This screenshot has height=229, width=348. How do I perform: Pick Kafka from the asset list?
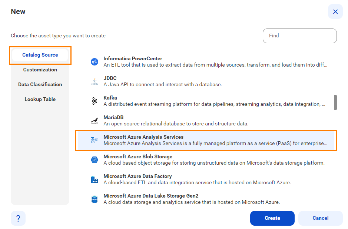point(110,98)
